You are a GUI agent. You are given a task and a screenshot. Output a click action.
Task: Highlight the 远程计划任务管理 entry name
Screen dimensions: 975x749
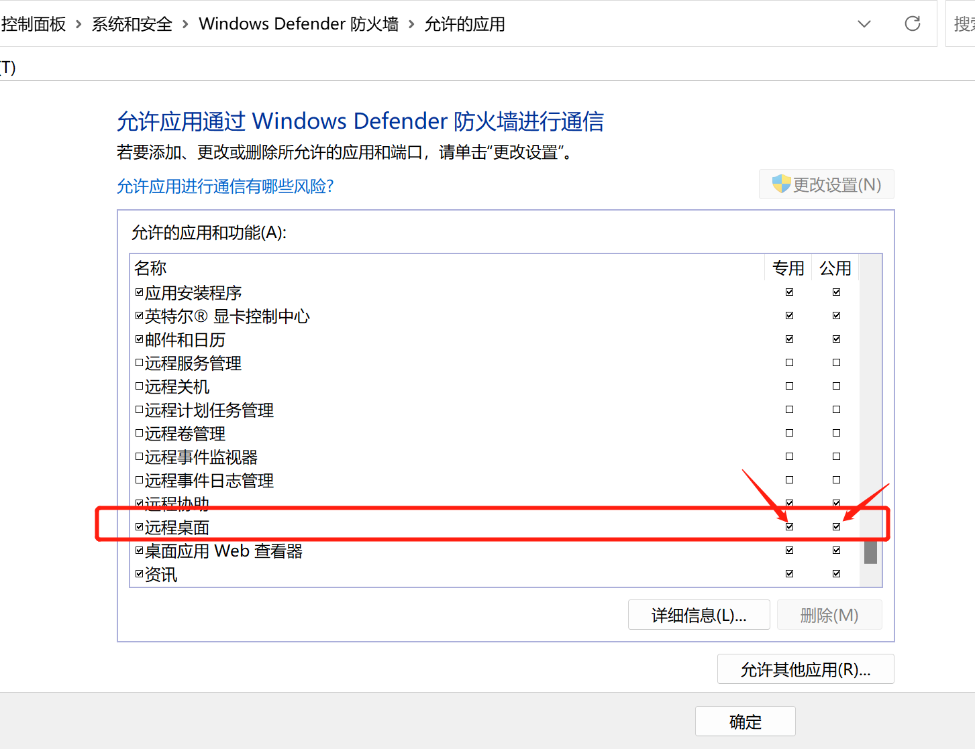tap(209, 410)
